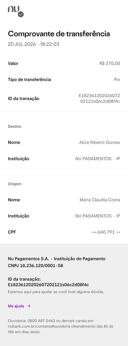Click the arrow next to Me ajuda

29,306
